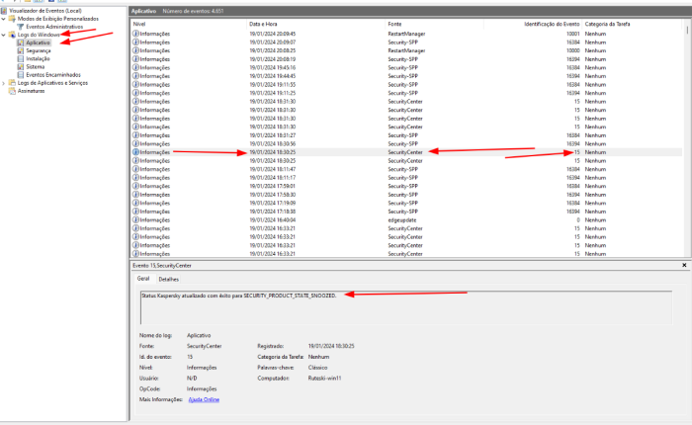Click info icon of the 17:59:01 event row
692x425 pixels.
pos(136,186)
